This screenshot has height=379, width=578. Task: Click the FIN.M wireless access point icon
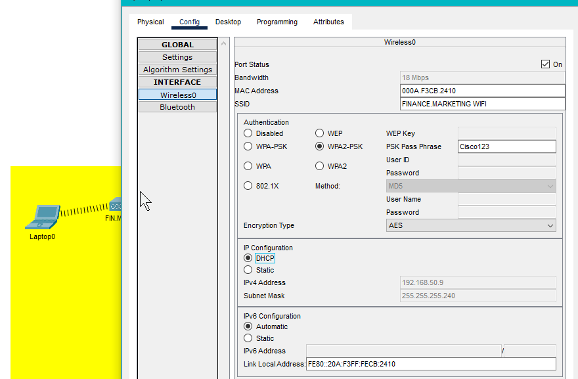pos(116,205)
